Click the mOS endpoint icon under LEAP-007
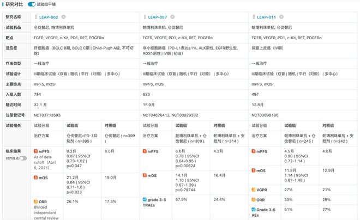This screenshot has height=220, width=360. pos(145,175)
